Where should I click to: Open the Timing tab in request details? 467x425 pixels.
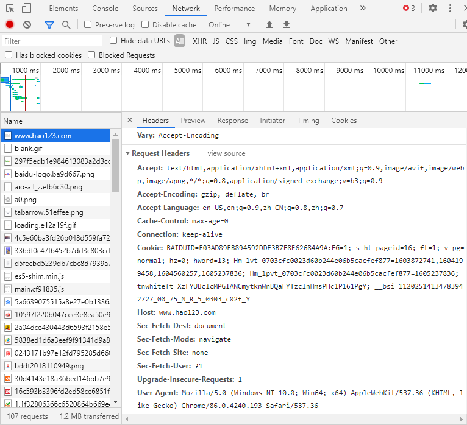point(308,121)
